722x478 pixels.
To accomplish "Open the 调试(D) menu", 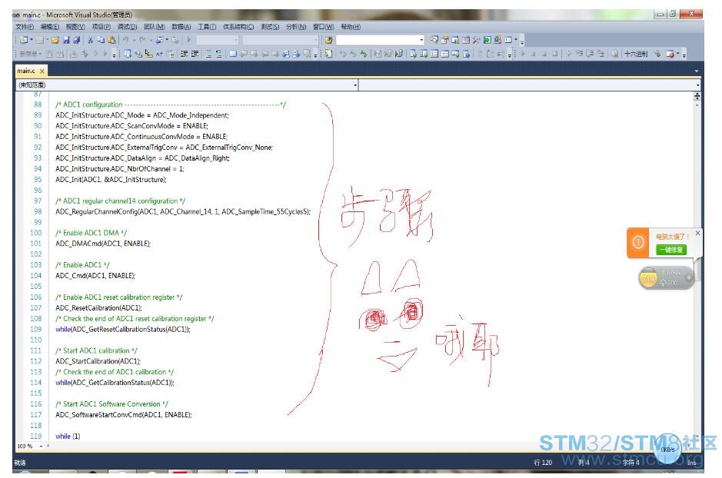I will (x=127, y=27).
